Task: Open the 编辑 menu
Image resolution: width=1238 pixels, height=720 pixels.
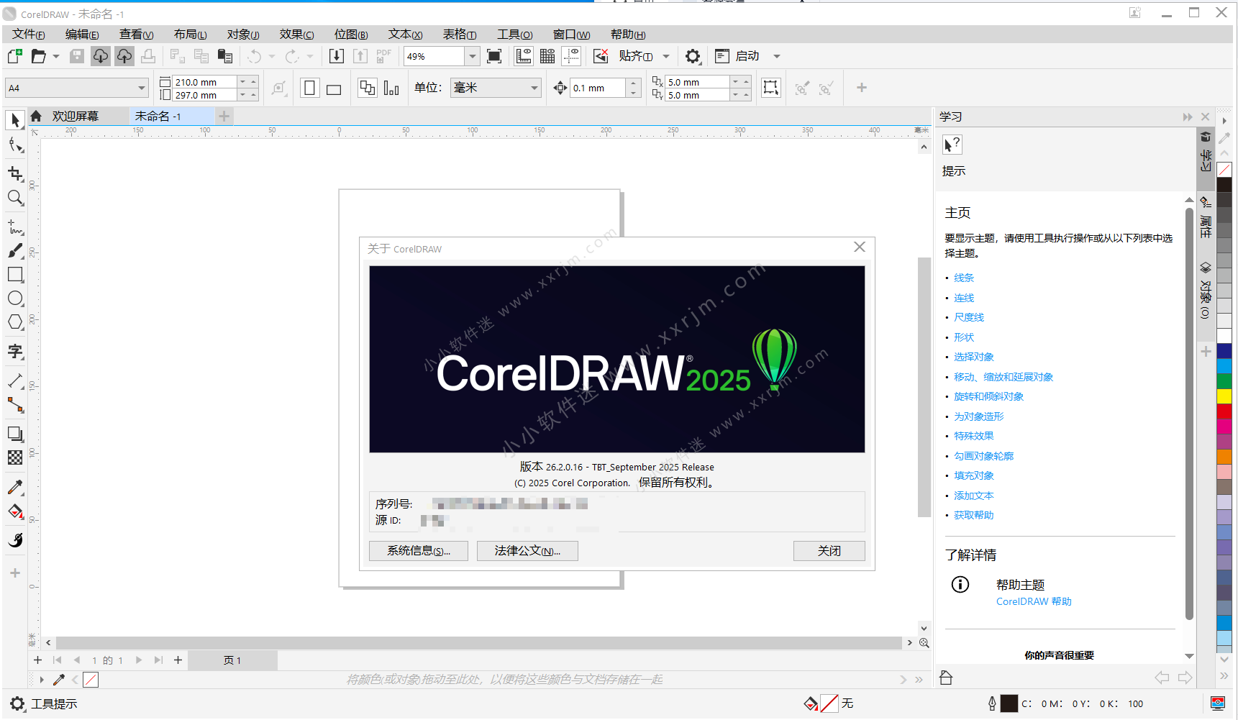Action: 82,35
